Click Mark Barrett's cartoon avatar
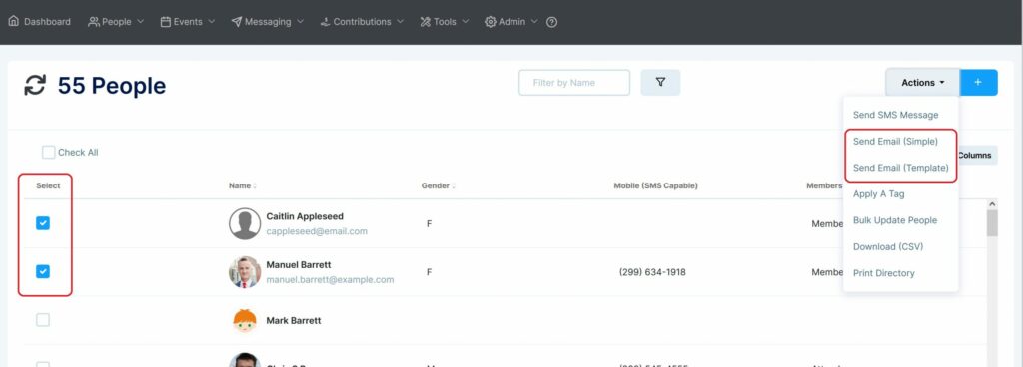This screenshot has width=1023, height=367. pyautogui.click(x=245, y=321)
